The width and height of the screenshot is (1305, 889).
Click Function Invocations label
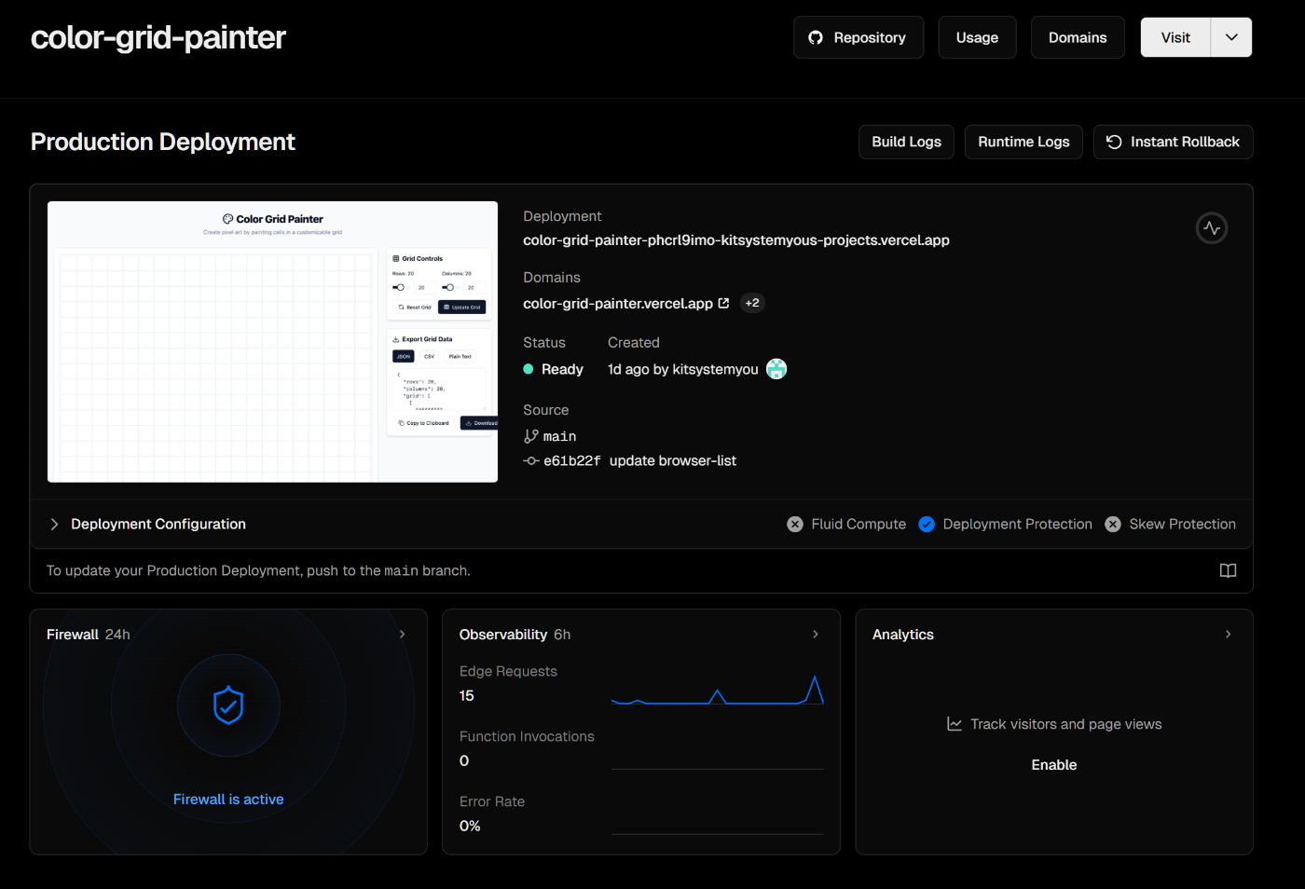pyautogui.click(x=527, y=736)
